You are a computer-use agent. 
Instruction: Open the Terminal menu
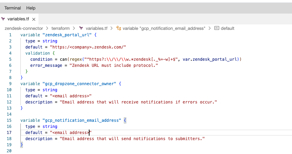click(x=13, y=8)
